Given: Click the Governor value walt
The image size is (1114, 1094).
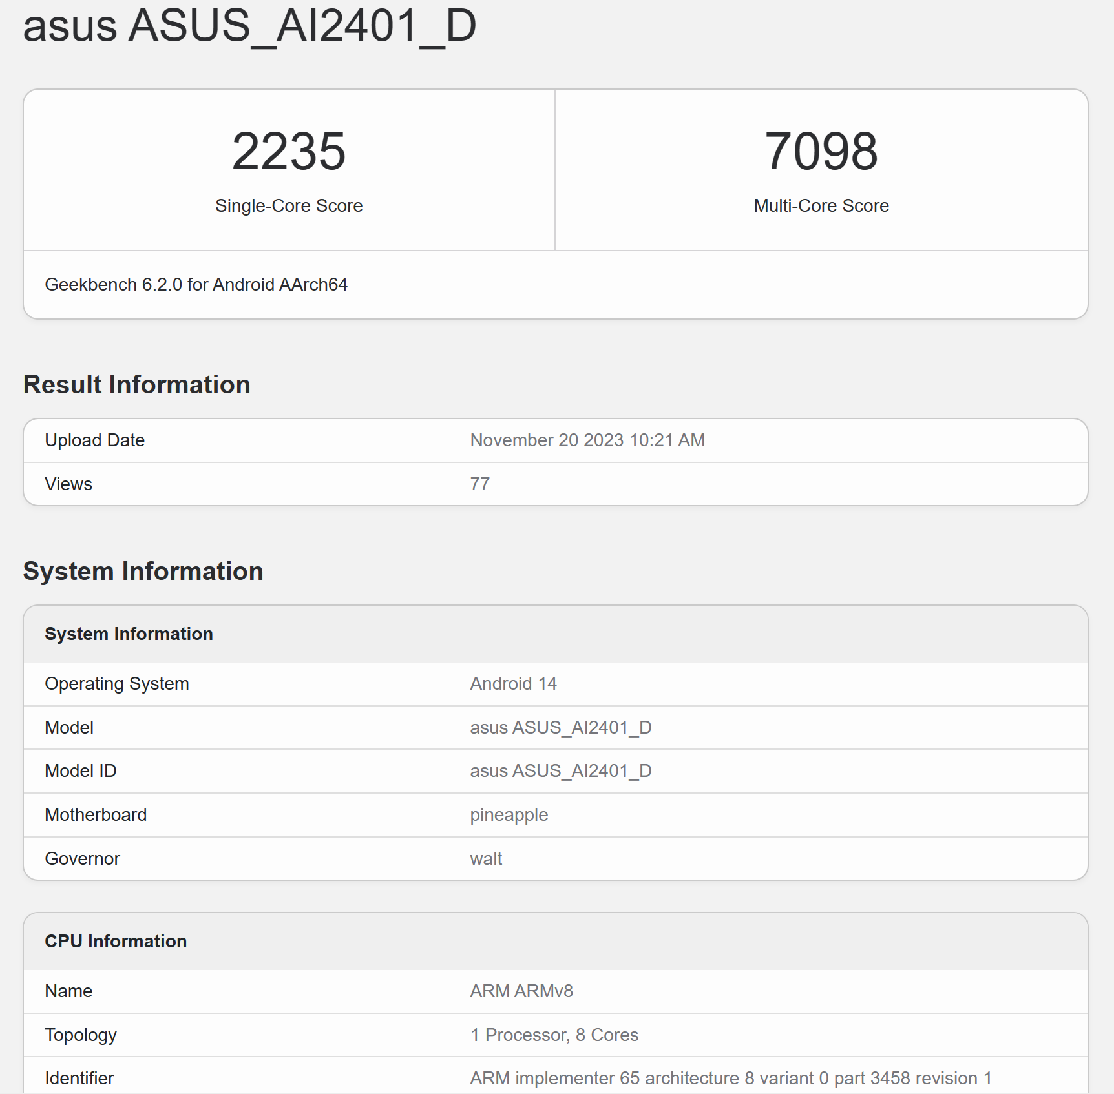Looking at the screenshot, I should [486, 859].
